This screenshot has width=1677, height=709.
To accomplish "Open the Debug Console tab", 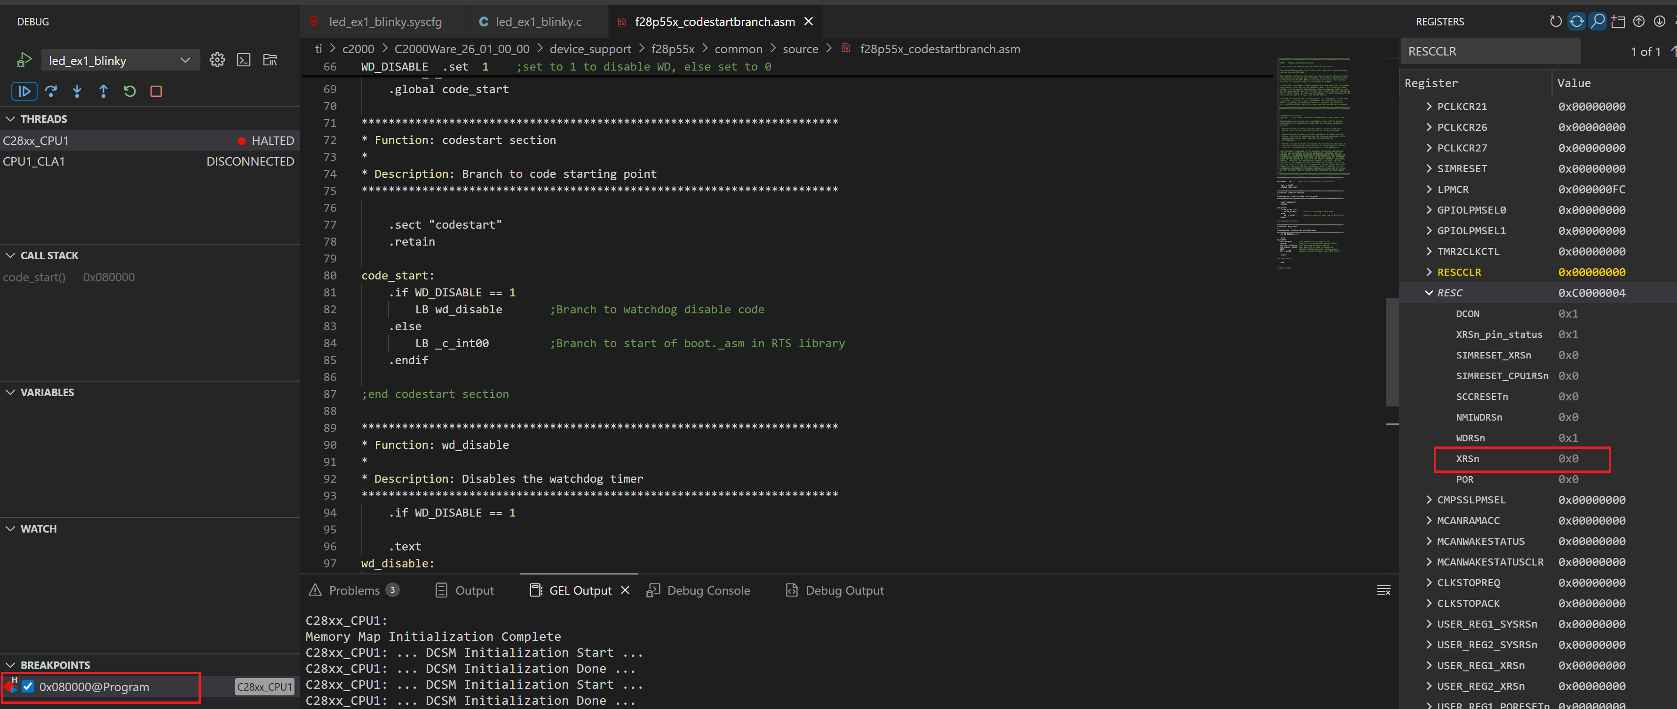I will [x=698, y=590].
